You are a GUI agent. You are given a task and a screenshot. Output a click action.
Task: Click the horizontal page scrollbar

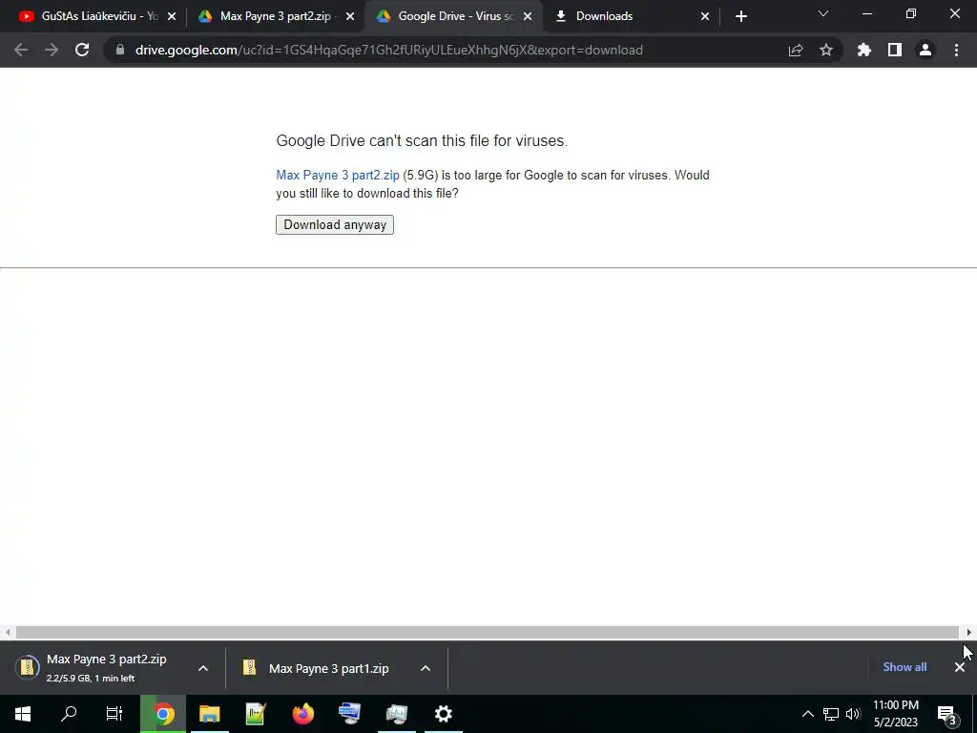pyautogui.click(x=488, y=632)
